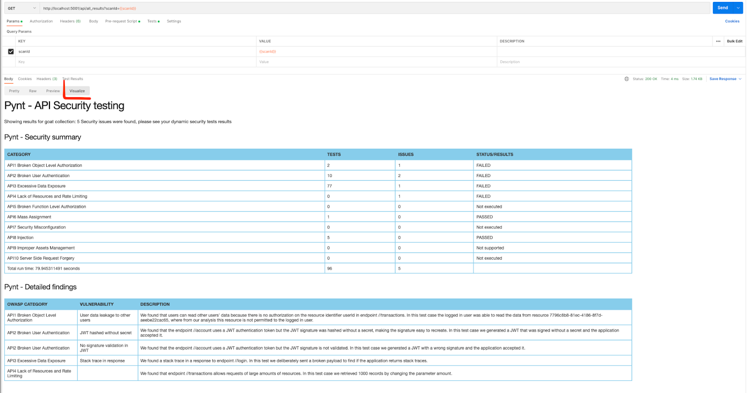Click the Bulk Edit button
This screenshot has width=748, height=393.
click(734, 41)
